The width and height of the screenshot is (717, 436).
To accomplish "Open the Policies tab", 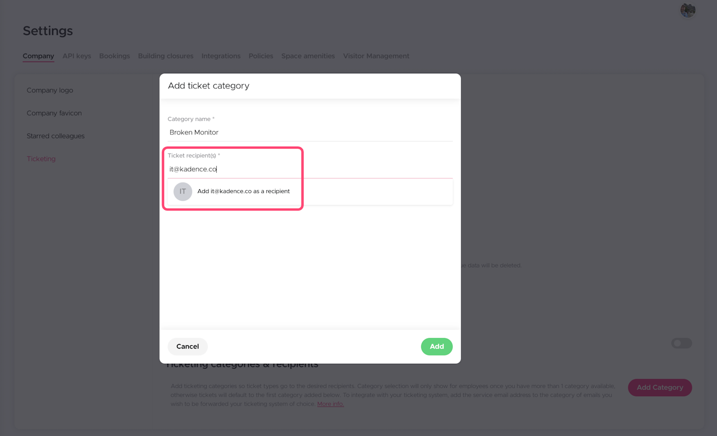I will (261, 56).
